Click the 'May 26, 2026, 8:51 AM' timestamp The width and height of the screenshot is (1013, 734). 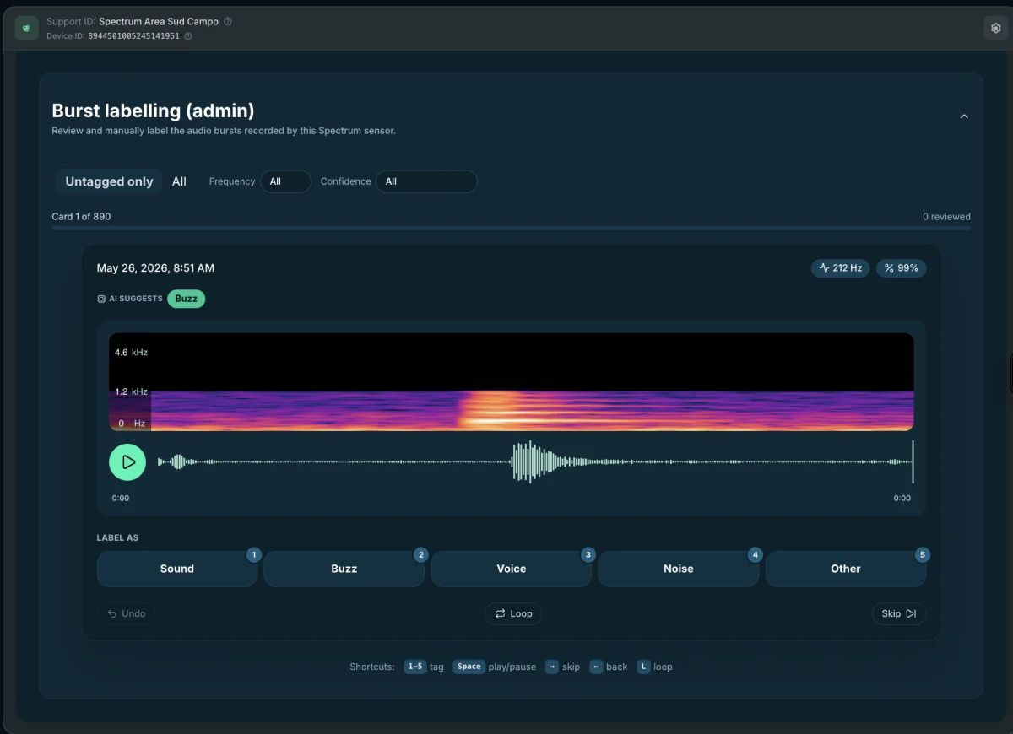pos(155,268)
